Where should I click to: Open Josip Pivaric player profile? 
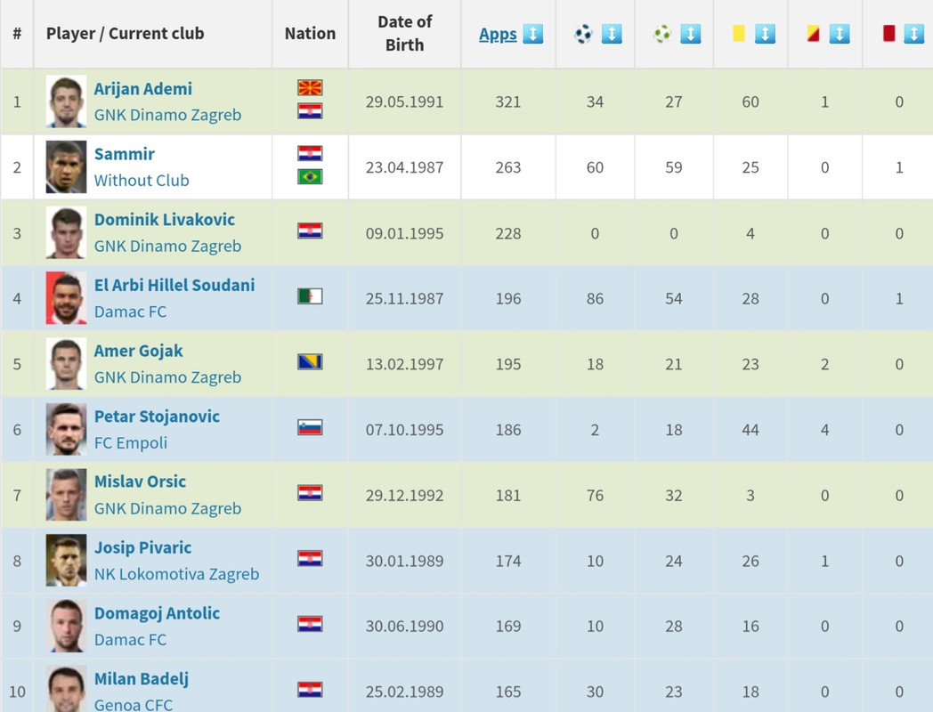[142, 548]
